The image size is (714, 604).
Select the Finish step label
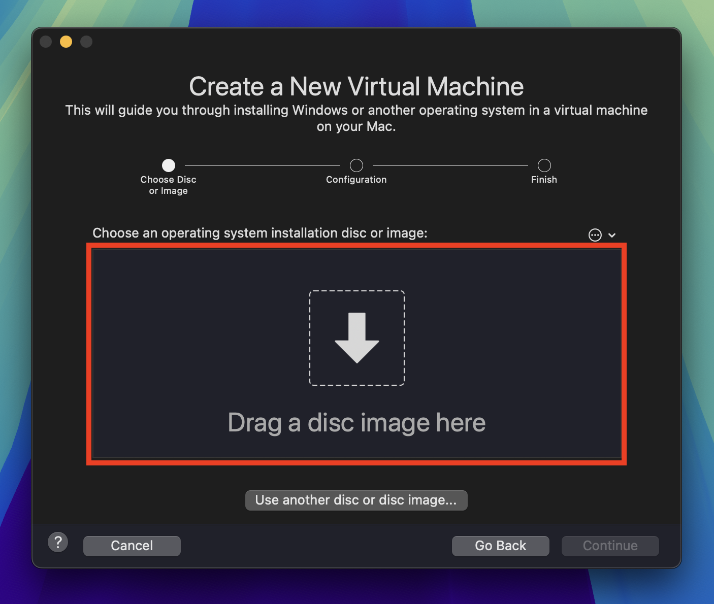[544, 179]
